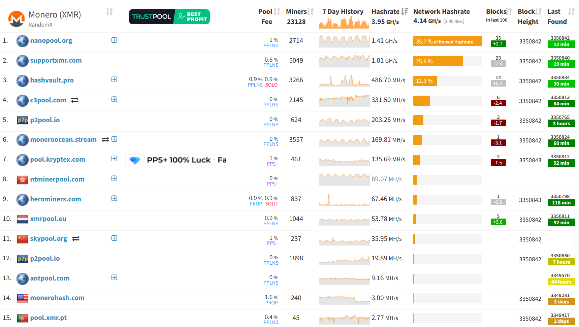Open TrustPool Best Profit banner
Screen dimensions: 579x327
click(x=169, y=17)
